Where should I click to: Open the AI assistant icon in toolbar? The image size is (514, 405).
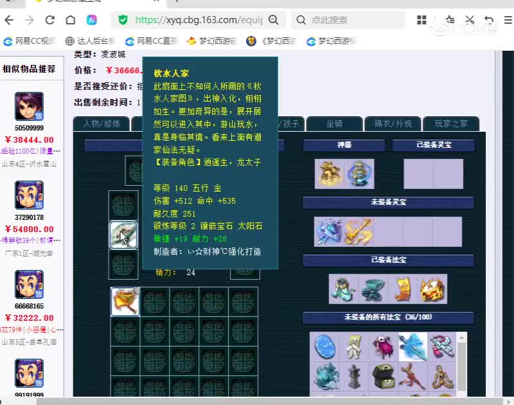91,20
